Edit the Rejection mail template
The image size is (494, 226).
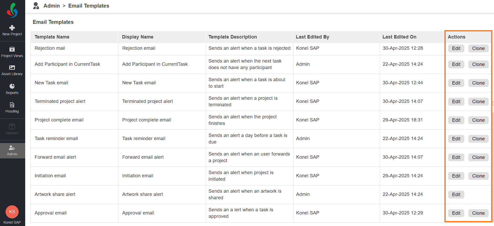click(x=456, y=48)
